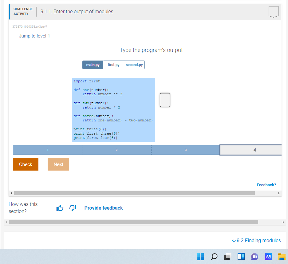Click the answer input box beside the code

click(x=165, y=100)
